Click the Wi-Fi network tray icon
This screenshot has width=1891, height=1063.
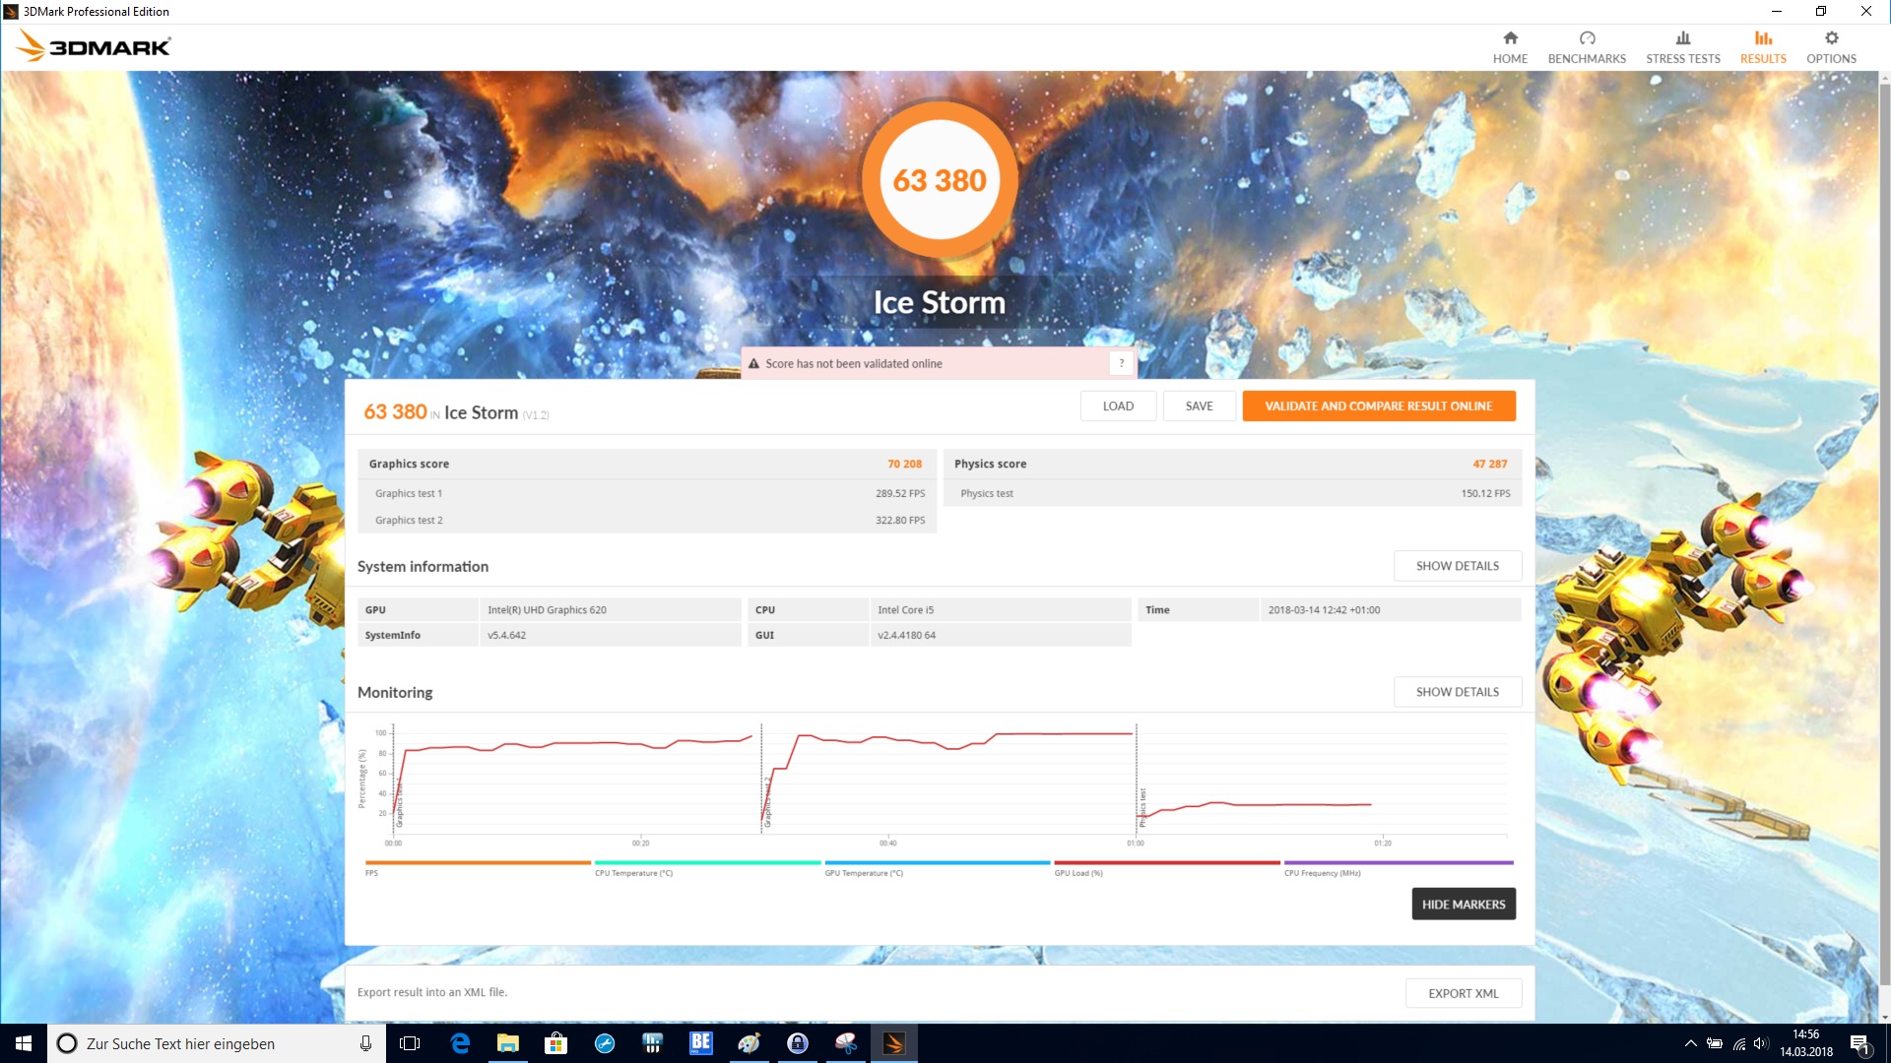pyautogui.click(x=1739, y=1043)
